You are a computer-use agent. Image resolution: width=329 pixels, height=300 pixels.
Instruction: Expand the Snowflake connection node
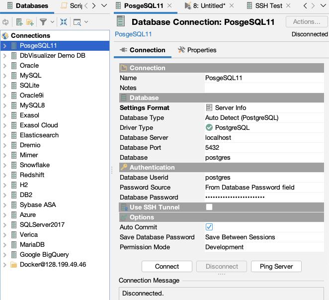[x=4, y=165]
